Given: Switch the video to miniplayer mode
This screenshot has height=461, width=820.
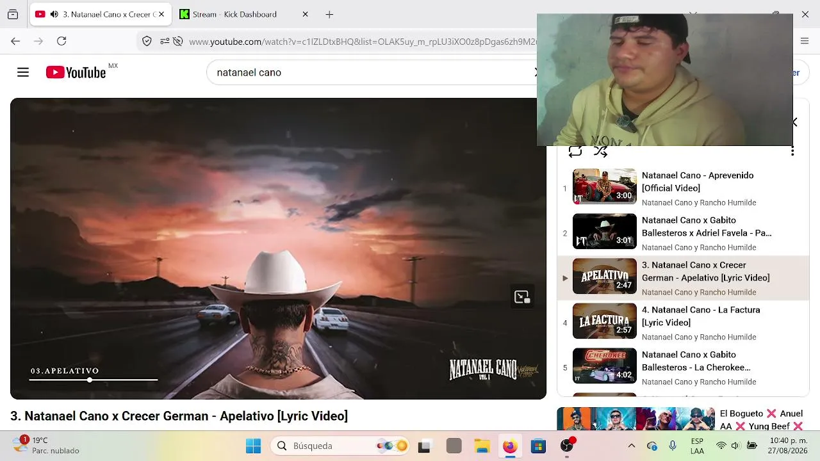Looking at the screenshot, I should point(522,297).
